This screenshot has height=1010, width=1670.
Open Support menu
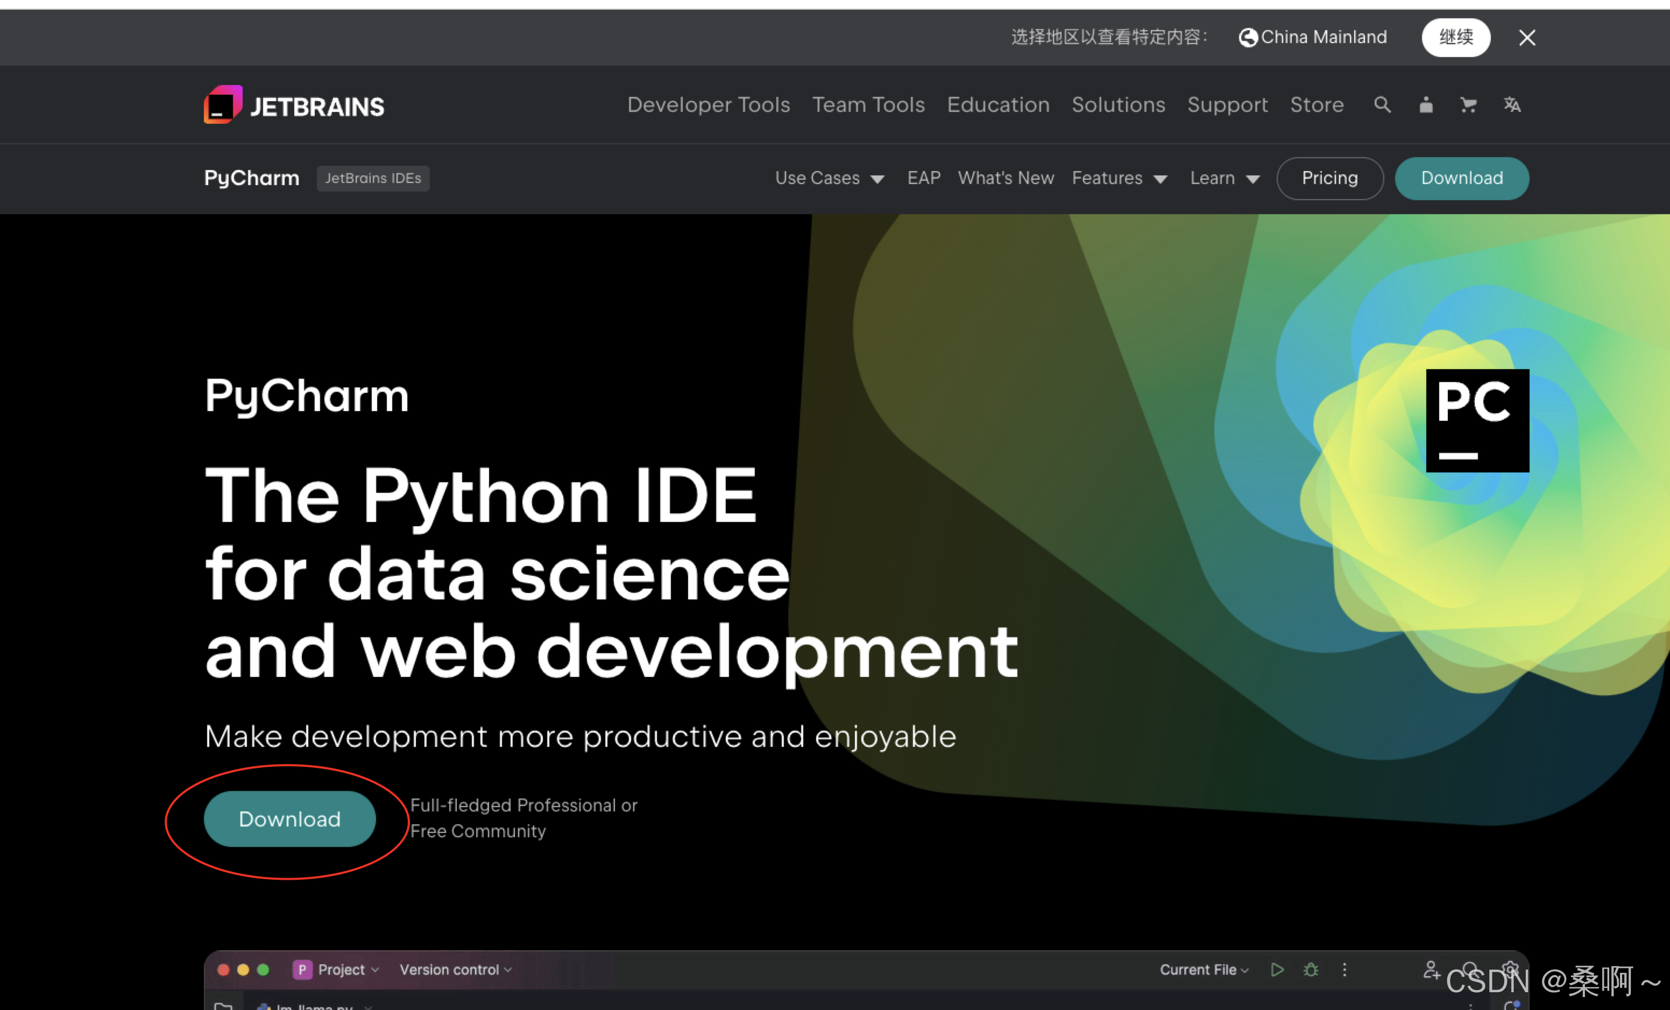(1227, 105)
